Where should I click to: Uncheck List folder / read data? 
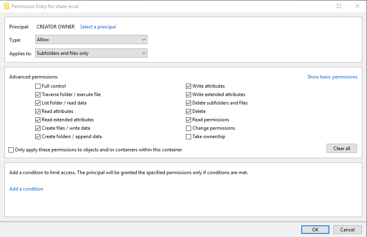pyautogui.click(x=38, y=103)
